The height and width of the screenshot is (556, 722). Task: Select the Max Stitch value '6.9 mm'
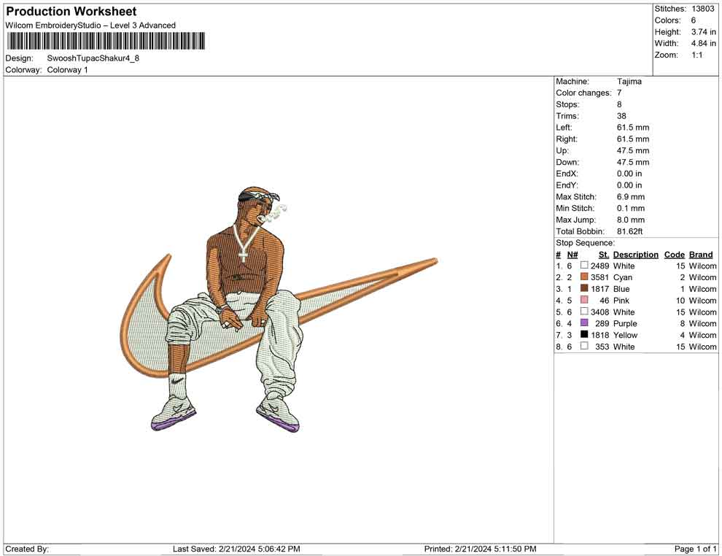[x=631, y=196]
